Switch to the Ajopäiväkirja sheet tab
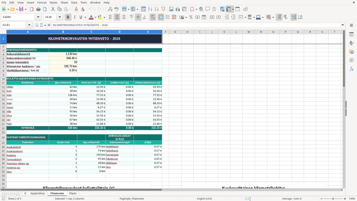The image size is (357, 201). (37, 193)
